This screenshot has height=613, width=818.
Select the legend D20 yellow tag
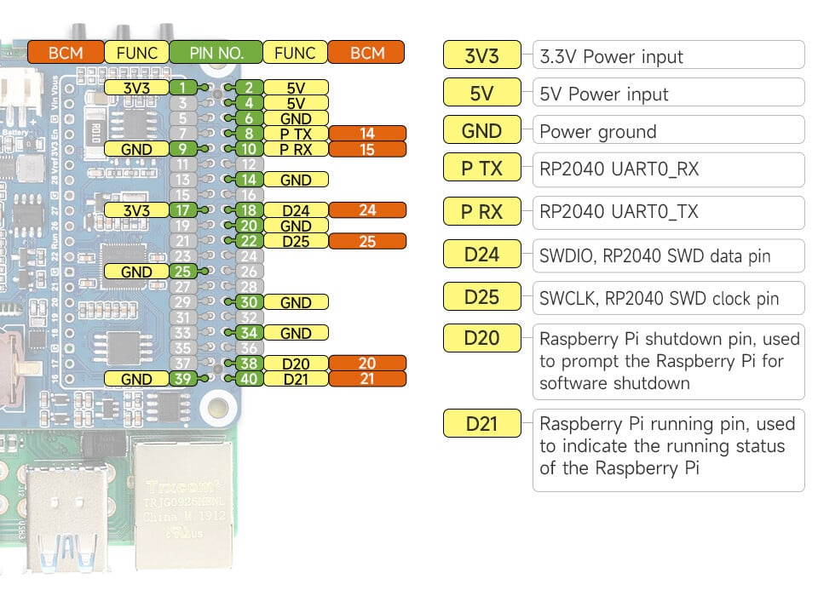(482, 338)
